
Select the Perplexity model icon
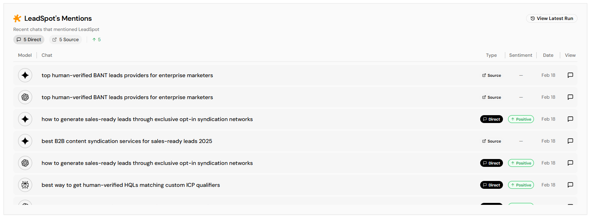point(25,185)
